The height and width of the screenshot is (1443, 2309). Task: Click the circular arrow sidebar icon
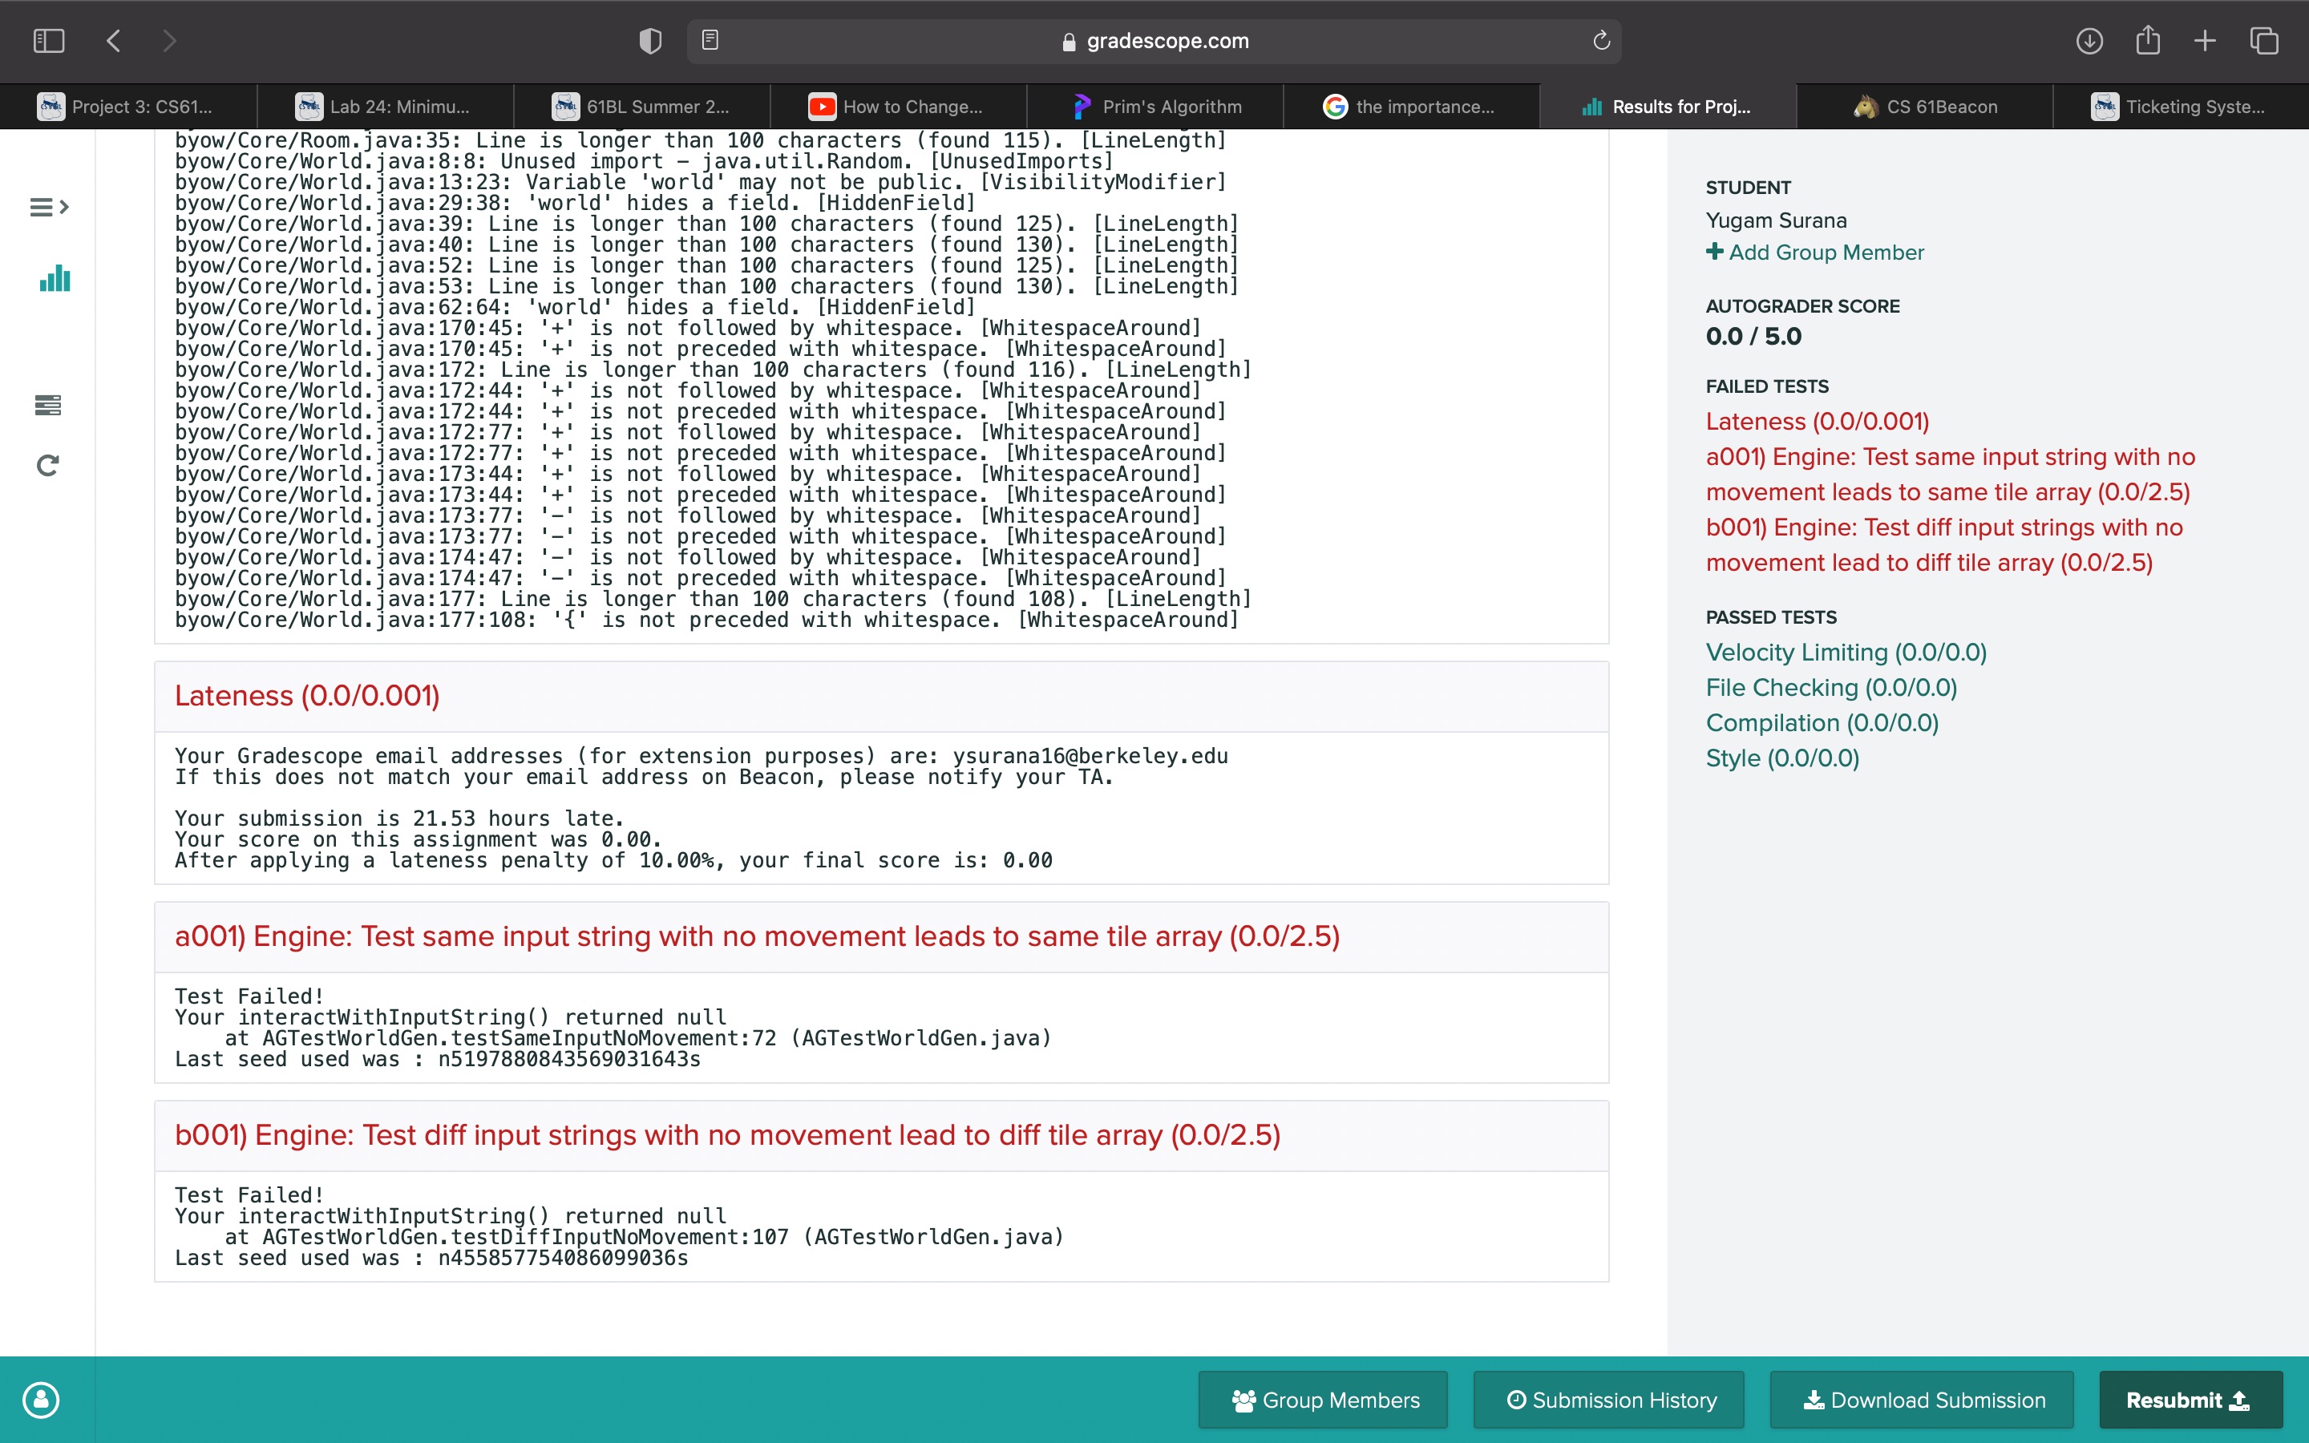[48, 466]
